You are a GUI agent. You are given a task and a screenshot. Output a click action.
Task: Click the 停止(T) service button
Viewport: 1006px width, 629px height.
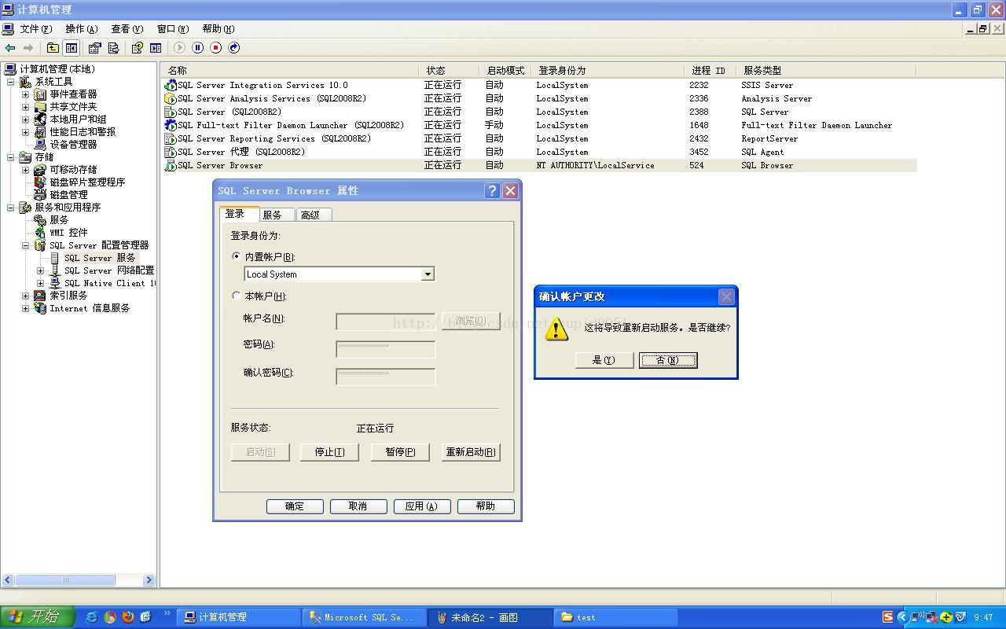click(329, 452)
